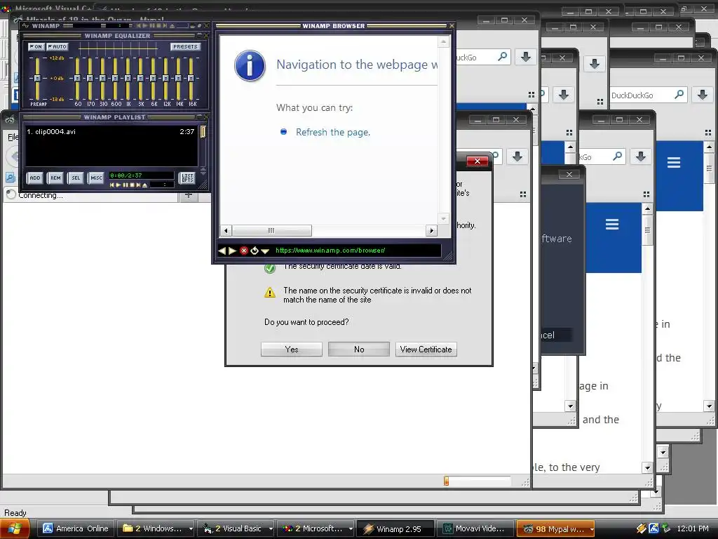Go back in the Winamp Browser
The width and height of the screenshot is (718, 539).
click(222, 251)
